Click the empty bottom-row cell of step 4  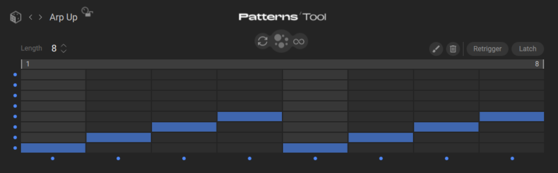click(x=250, y=148)
